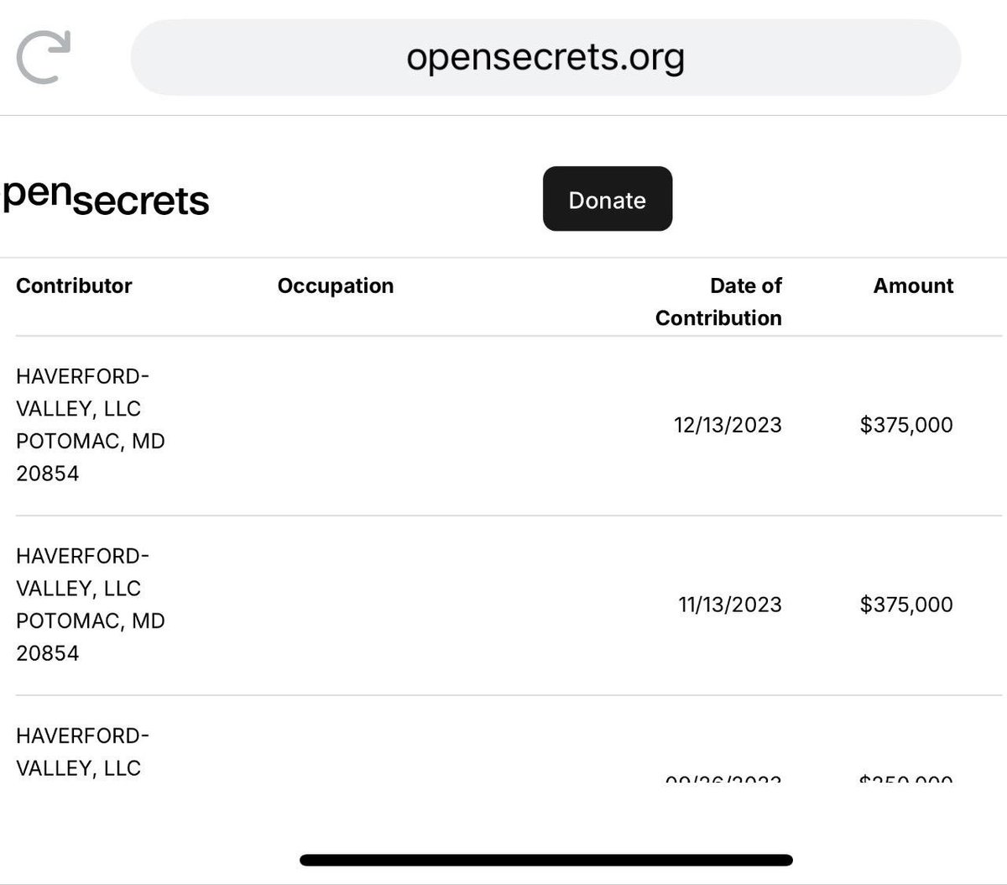Tap the partially visible 09/26/2023 date
The height and width of the screenshot is (885, 1007).
pyautogui.click(x=723, y=780)
